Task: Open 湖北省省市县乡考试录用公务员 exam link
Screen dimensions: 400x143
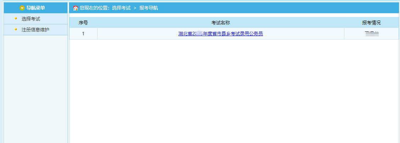Action: [221, 34]
